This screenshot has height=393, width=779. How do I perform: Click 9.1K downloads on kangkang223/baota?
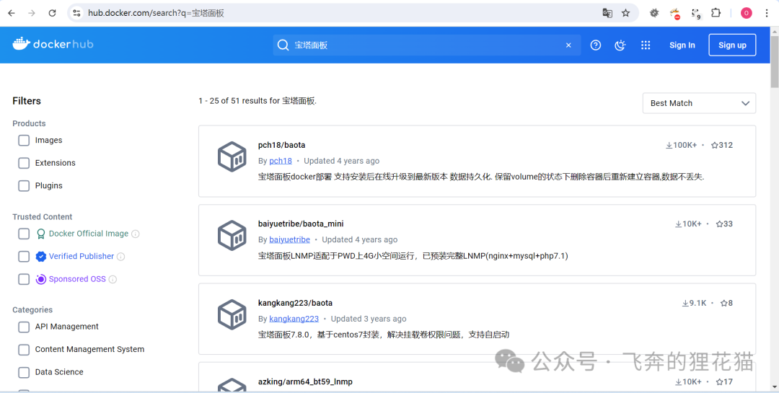[x=694, y=303]
